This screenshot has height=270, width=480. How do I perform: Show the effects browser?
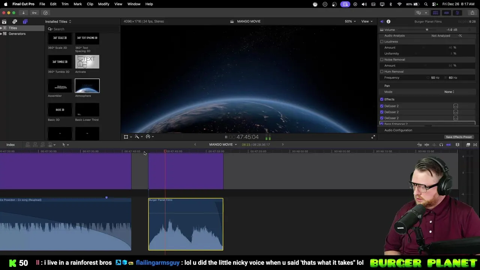468,145
